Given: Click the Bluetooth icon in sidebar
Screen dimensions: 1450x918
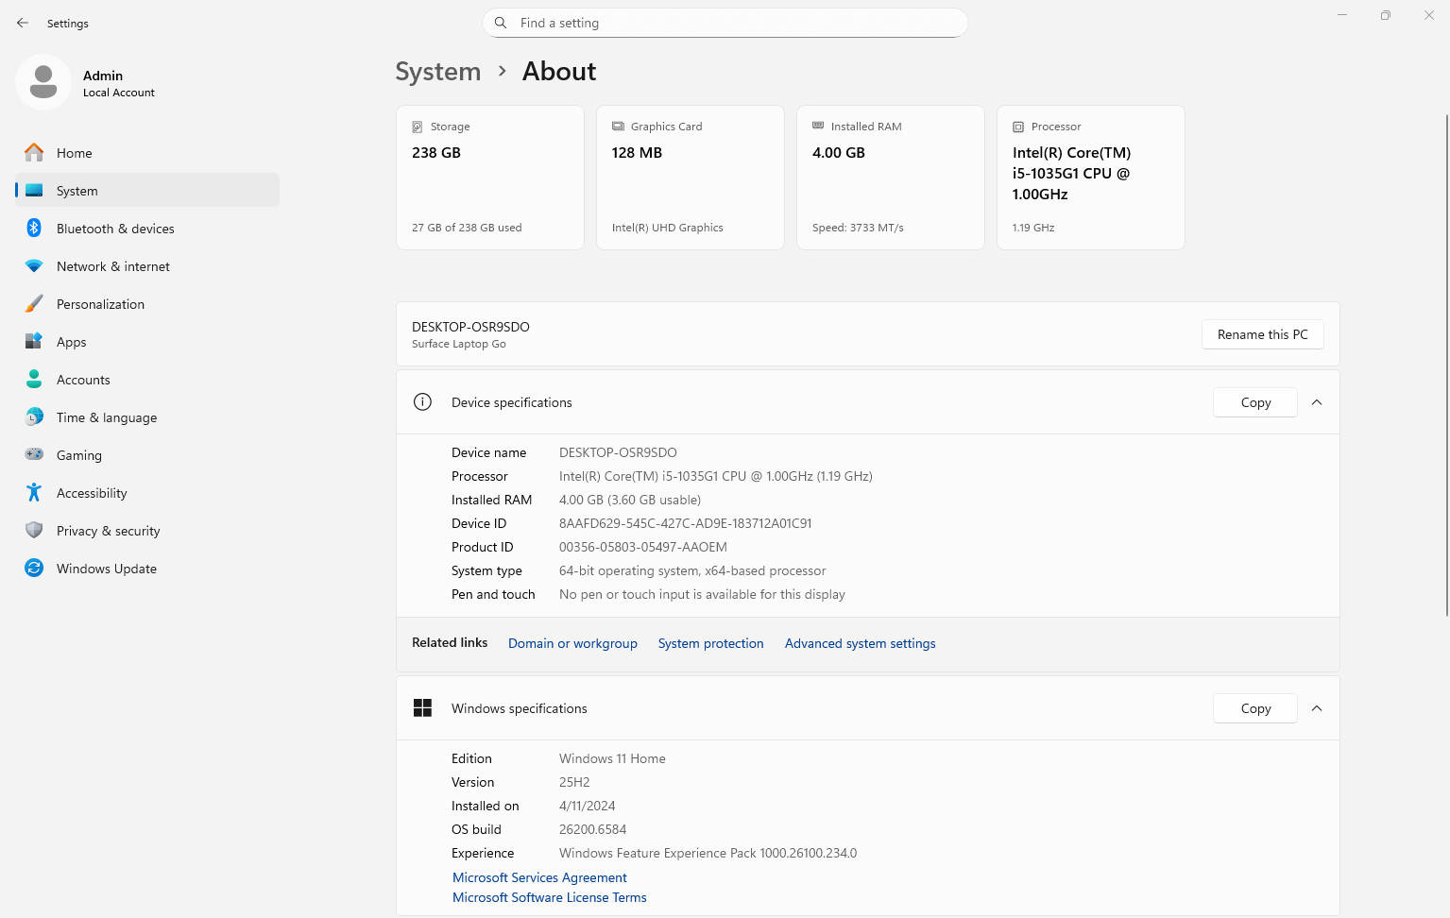Looking at the screenshot, I should [34, 228].
